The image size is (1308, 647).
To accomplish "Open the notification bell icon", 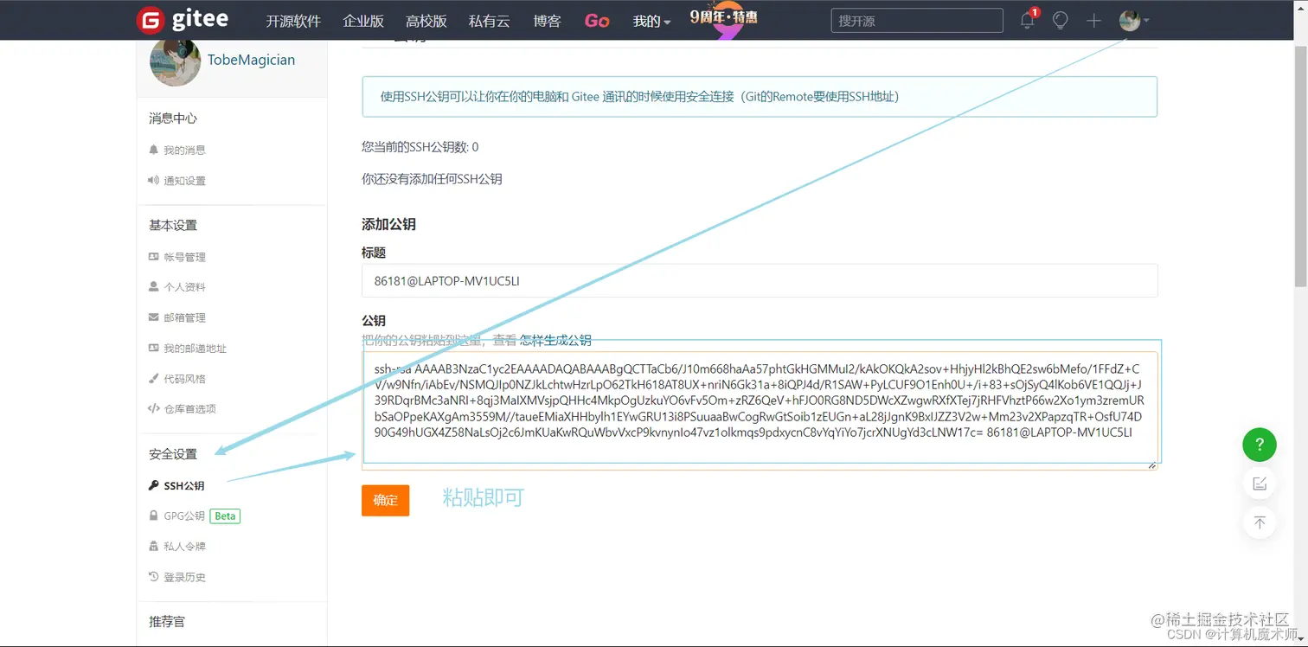I will 1026,20.
